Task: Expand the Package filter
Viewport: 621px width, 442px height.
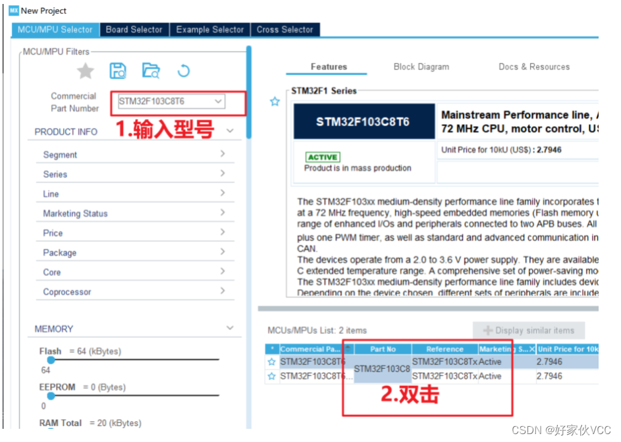Action: coord(223,252)
